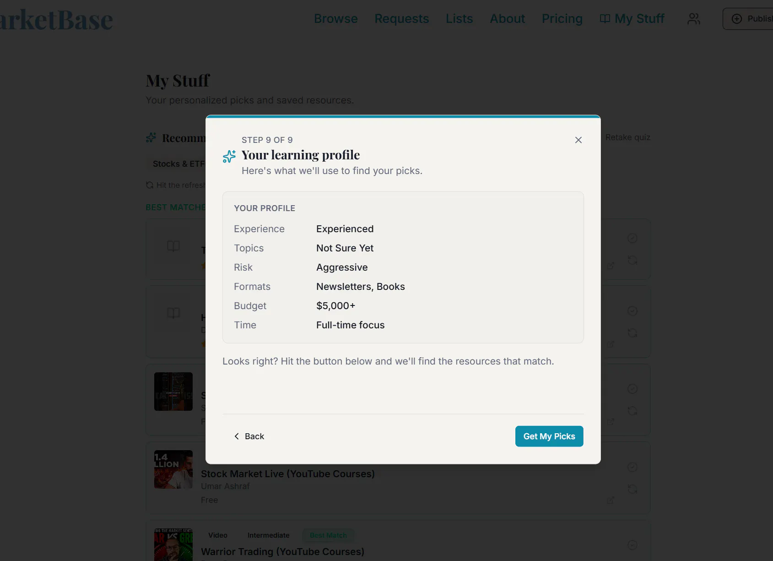
Task: Mark the second recommendation card as done
Action: pos(632,311)
